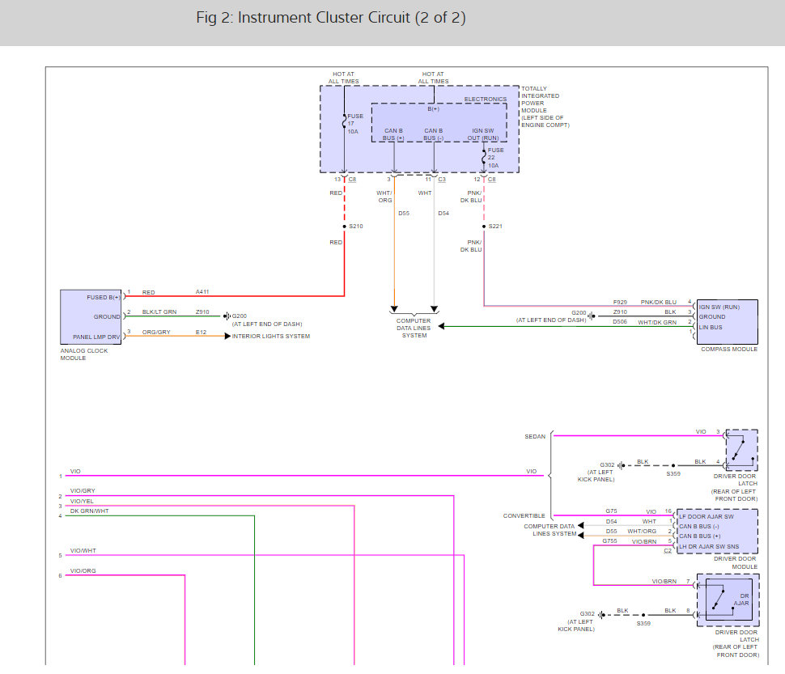Click the G200 ground symbol beside the analog clock wire
This screenshot has width=785, height=674.
(227, 316)
